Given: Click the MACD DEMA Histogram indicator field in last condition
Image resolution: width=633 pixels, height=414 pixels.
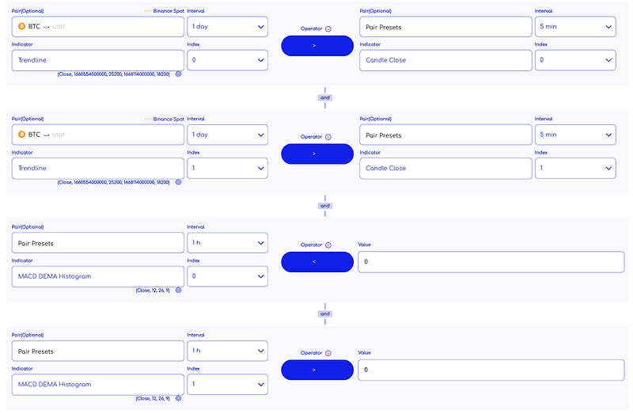Looking at the screenshot, I should click(x=97, y=385).
